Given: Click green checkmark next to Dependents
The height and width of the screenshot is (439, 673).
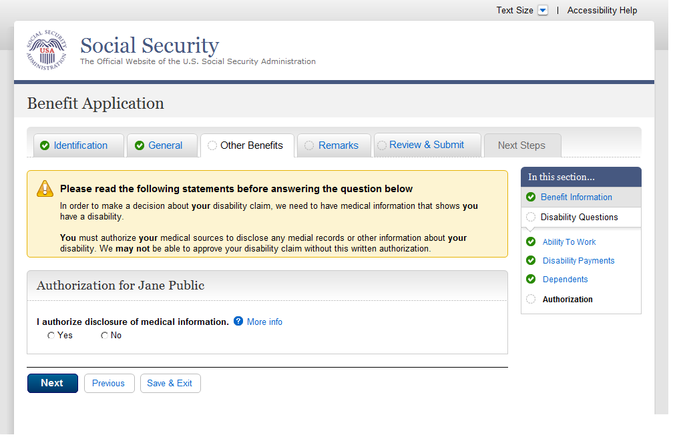Looking at the screenshot, I should point(531,279).
